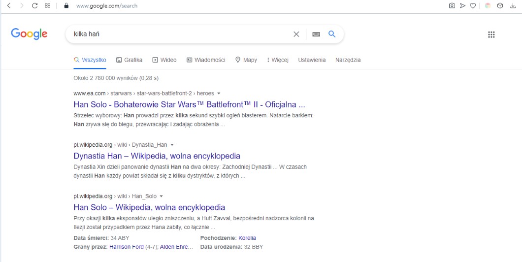This screenshot has height=262, width=522.
Task: Clear the search box with the X icon
Action: pyautogui.click(x=296, y=34)
